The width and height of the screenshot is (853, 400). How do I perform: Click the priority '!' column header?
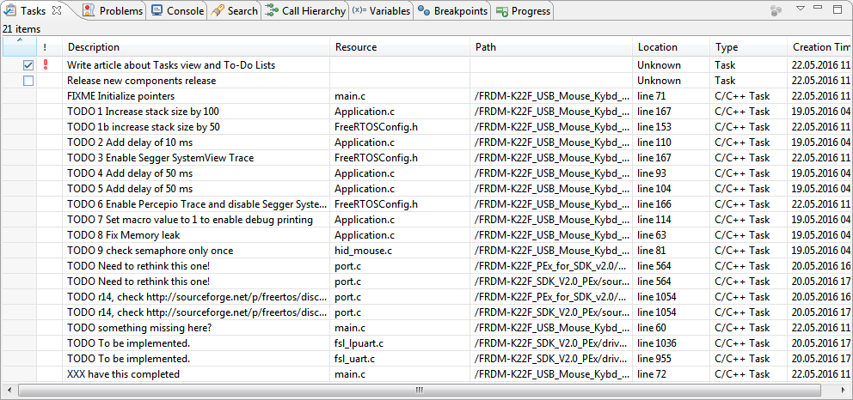(45, 47)
